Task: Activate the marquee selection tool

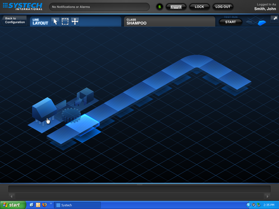Action: click(x=65, y=21)
